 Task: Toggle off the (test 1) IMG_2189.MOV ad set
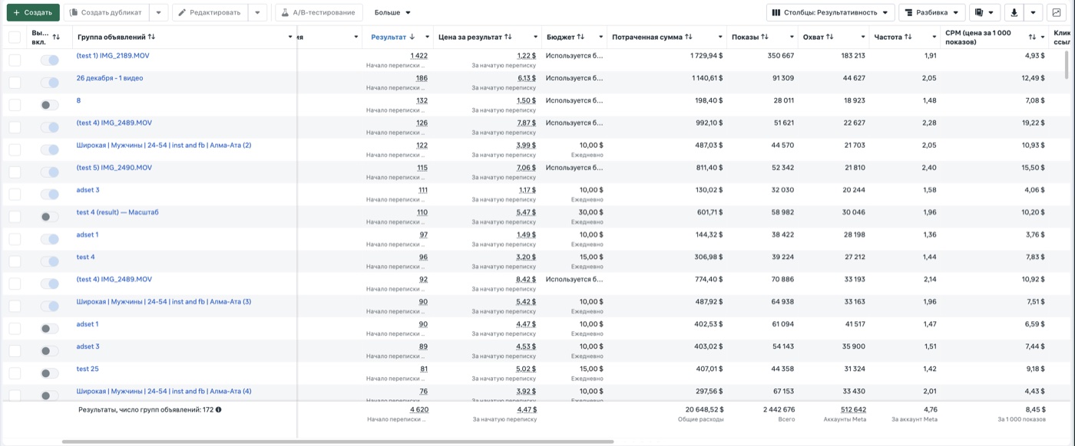click(x=50, y=61)
